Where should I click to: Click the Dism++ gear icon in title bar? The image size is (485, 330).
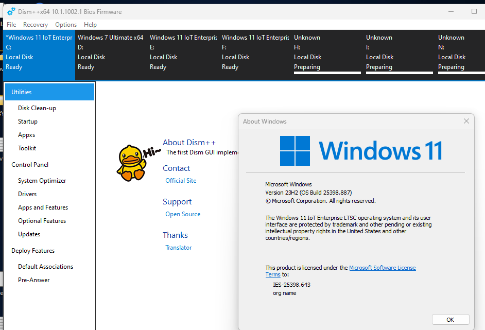(11, 12)
